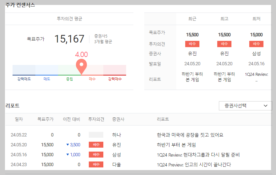The width and height of the screenshot is (276, 175).
Task: Click the 4.00 rating pin marker
Action: [x=81, y=67]
